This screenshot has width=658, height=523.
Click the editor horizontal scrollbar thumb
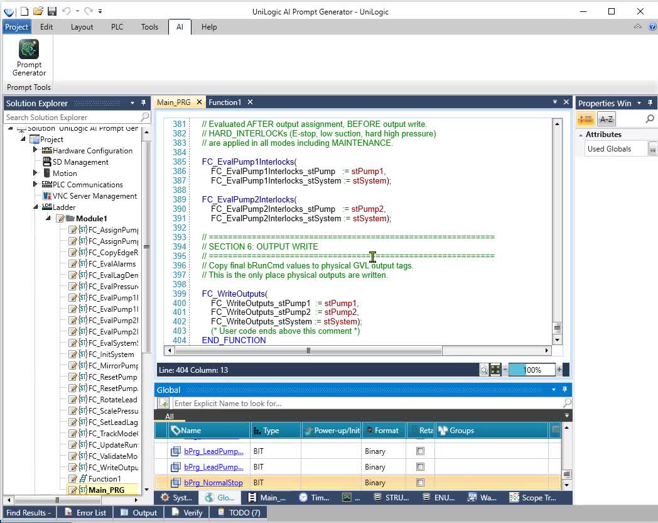click(x=308, y=350)
